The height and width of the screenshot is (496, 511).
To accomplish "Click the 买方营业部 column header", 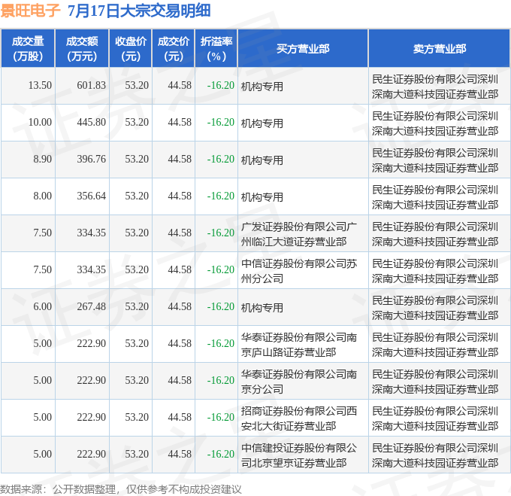I will (303, 49).
